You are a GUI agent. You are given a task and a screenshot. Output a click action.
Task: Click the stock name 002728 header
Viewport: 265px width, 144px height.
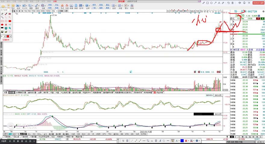point(245,11)
